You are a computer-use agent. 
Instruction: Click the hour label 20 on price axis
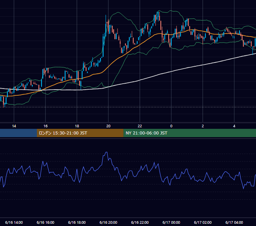[x=108, y=126]
